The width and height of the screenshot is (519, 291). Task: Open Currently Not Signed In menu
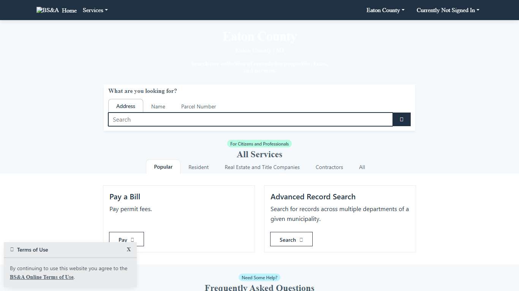(448, 10)
